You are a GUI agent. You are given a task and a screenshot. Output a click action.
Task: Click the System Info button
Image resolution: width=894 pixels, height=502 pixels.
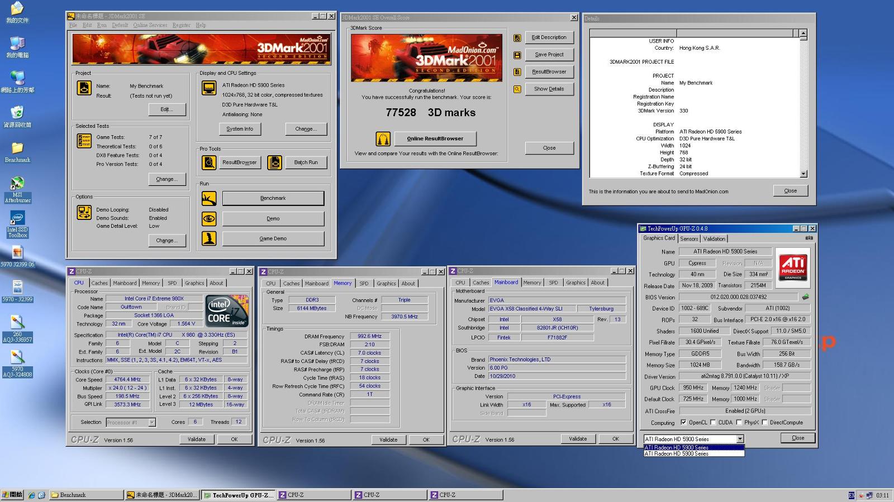click(x=240, y=129)
